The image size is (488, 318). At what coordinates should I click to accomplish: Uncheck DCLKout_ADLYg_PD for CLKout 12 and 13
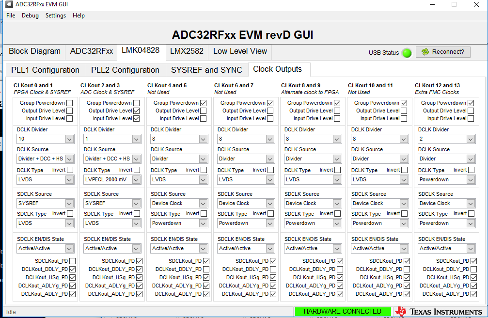(473, 286)
